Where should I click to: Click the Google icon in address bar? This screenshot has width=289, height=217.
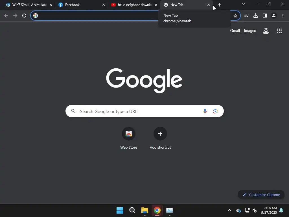point(36,16)
